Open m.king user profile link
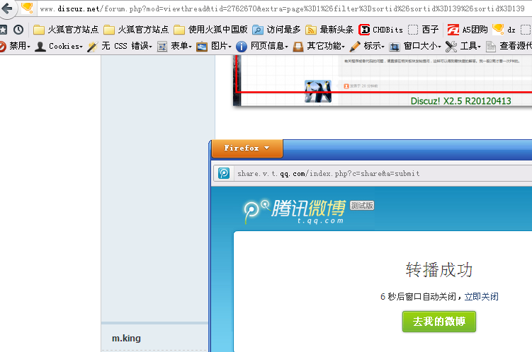Viewport: 532px width, 352px height. (x=126, y=338)
